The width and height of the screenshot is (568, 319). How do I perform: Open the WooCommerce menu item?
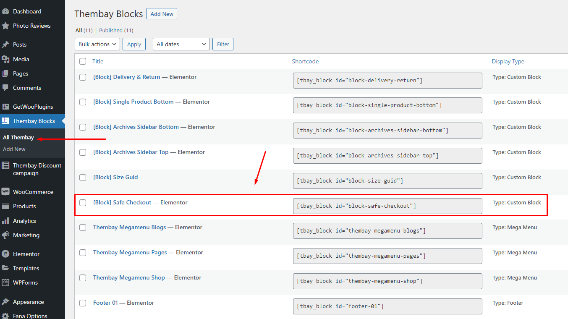coord(32,192)
